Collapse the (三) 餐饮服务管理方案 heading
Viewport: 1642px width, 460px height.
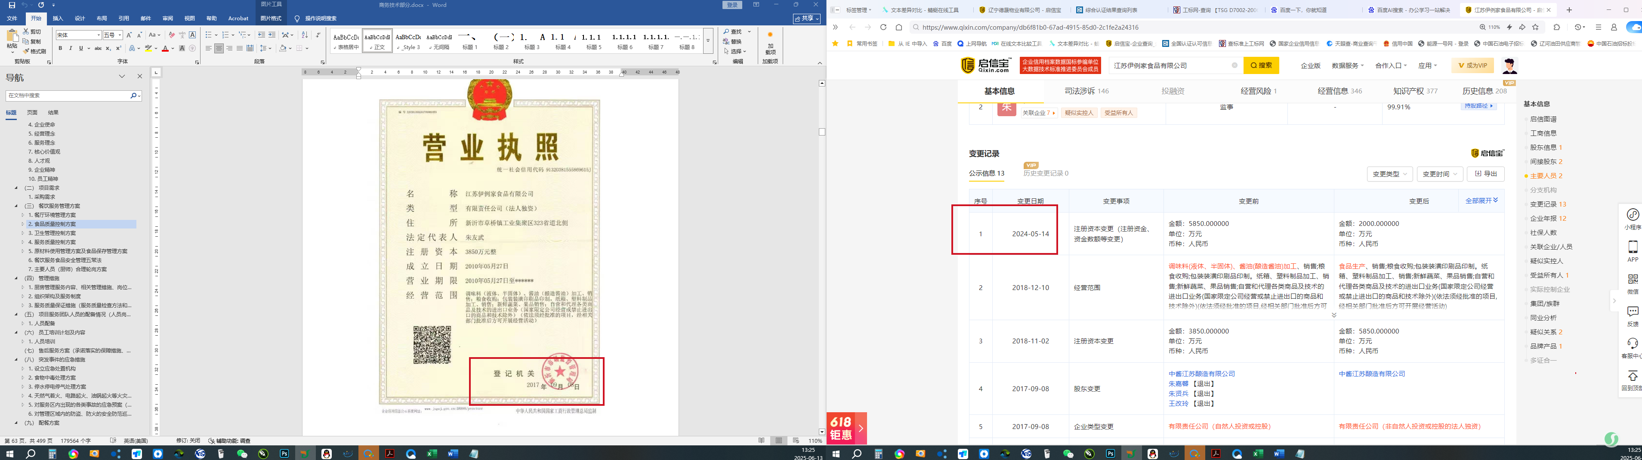[x=16, y=207]
